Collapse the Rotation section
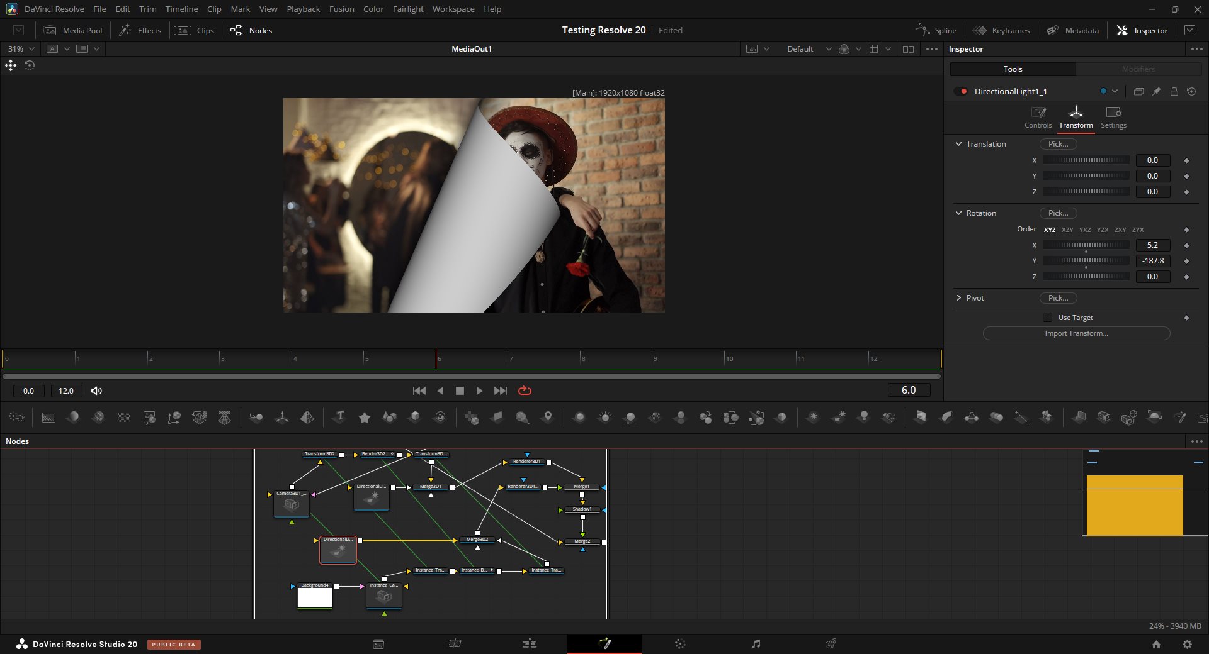 tap(958, 213)
